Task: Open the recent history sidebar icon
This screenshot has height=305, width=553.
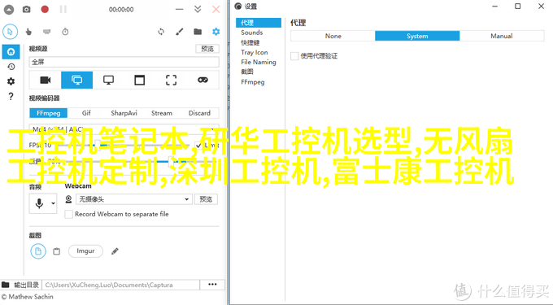Action: [11, 67]
